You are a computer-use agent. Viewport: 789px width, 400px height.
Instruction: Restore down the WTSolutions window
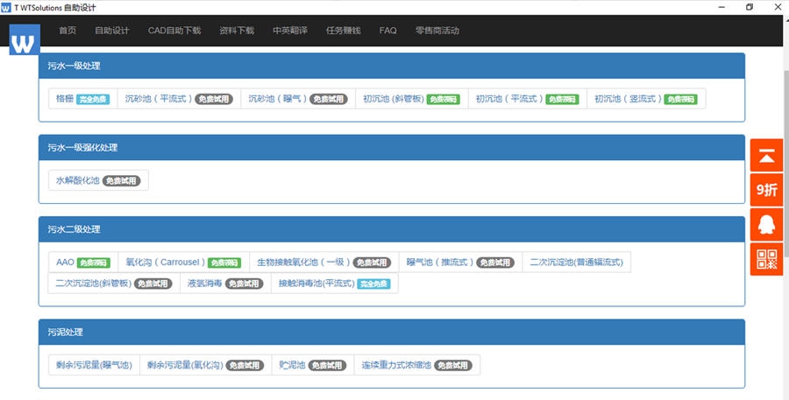coord(750,7)
